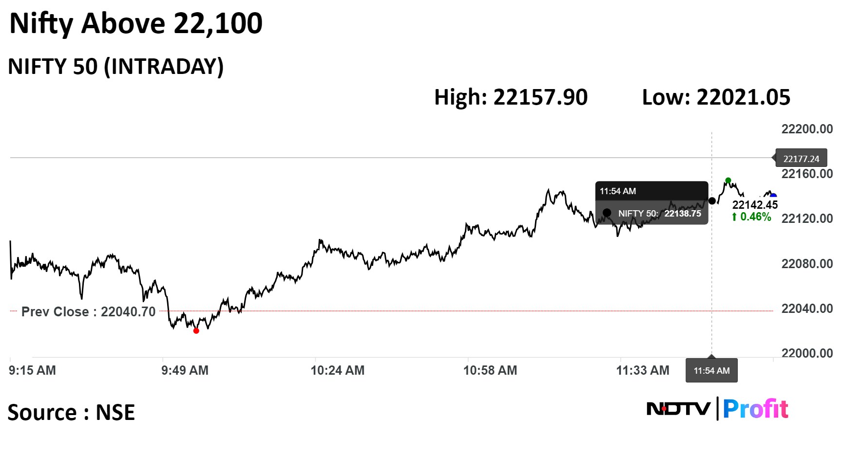Click the 11:54 AM time tag on x-axis
The image size is (842, 473).
point(711,371)
